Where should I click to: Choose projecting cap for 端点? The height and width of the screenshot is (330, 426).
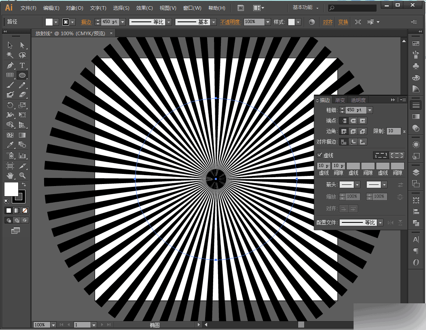pyautogui.click(x=362, y=121)
